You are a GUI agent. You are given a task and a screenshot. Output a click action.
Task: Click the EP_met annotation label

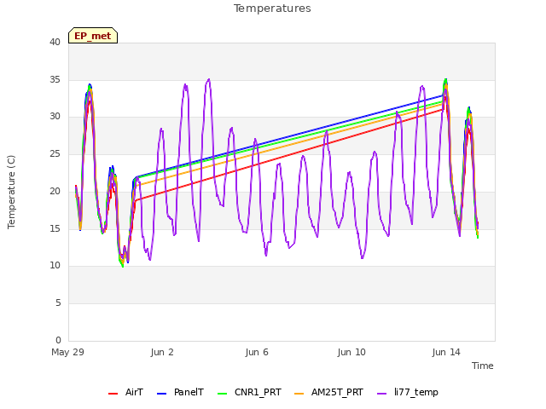point(93,36)
